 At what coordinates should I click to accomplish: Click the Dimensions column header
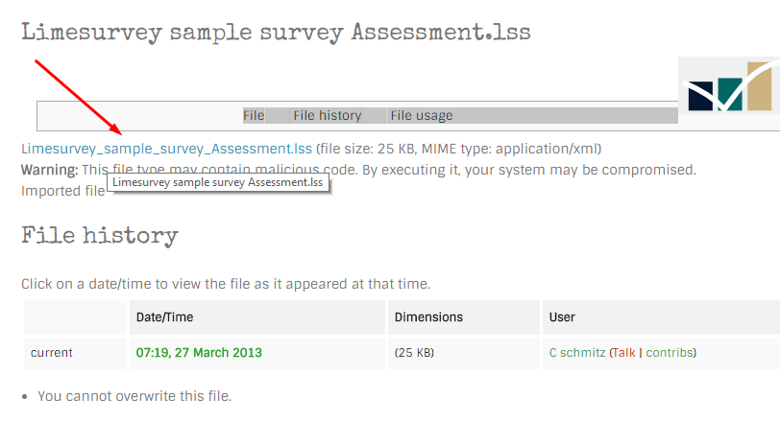[x=428, y=317]
